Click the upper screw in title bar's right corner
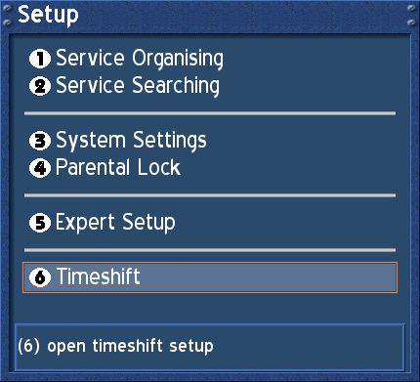The image size is (420, 382). [411, 9]
